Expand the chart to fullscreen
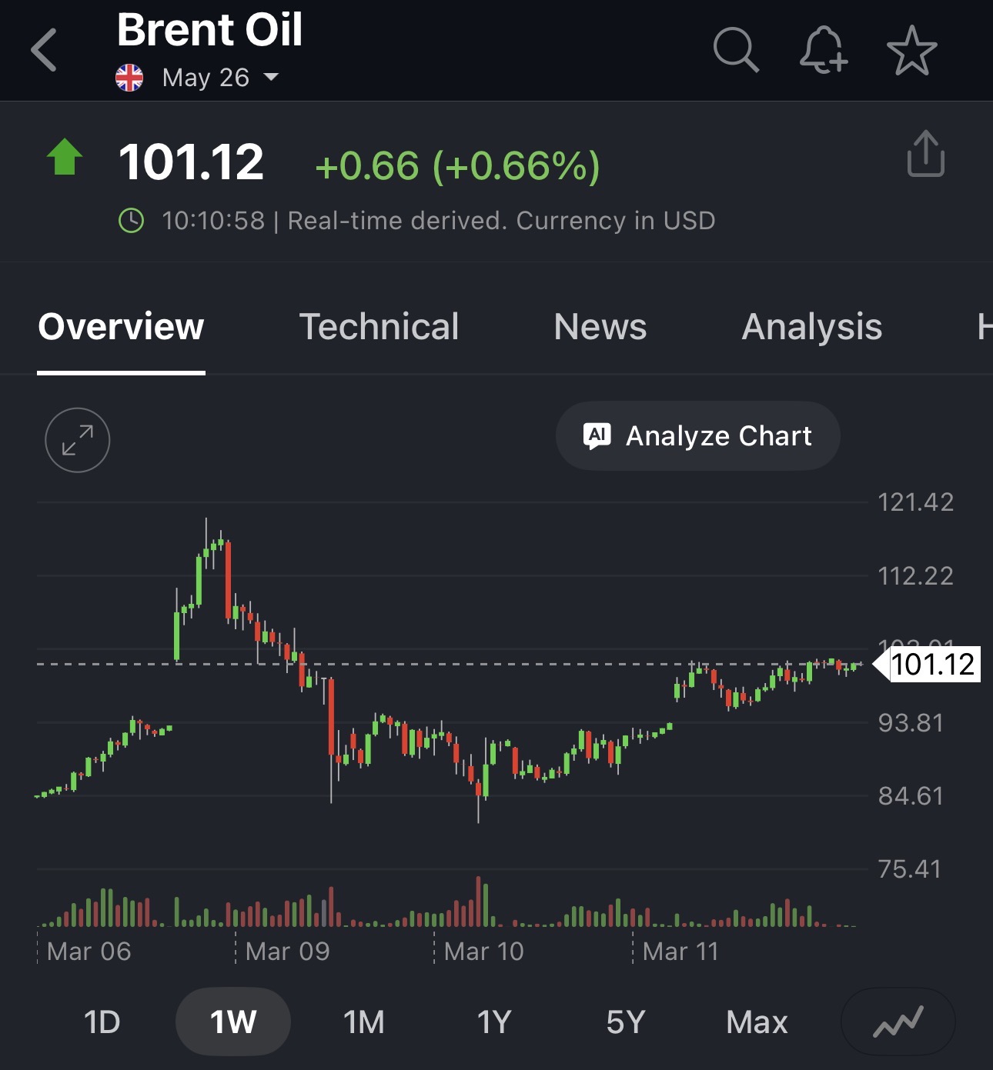 click(78, 440)
